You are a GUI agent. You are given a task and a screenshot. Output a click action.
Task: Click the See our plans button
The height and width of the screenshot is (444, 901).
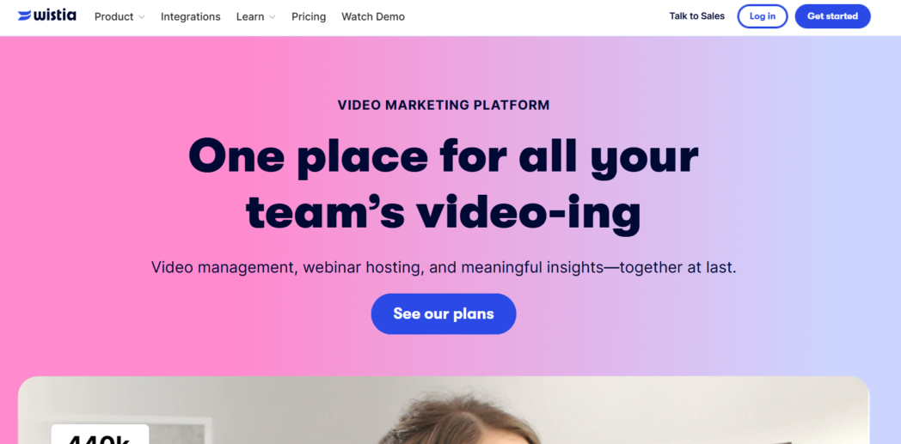444,313
